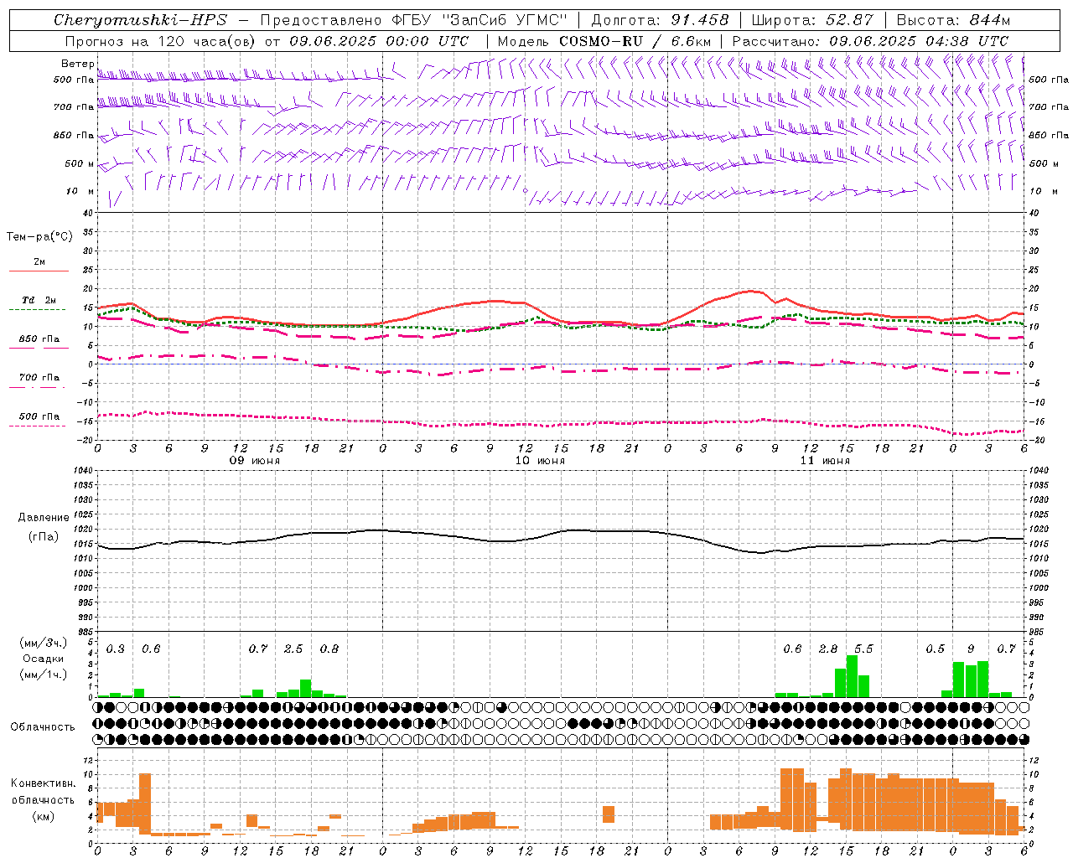Click the 5.5 precipitation amount value
The height and width of the screenshot is (858, 1073).
(863, 649)
